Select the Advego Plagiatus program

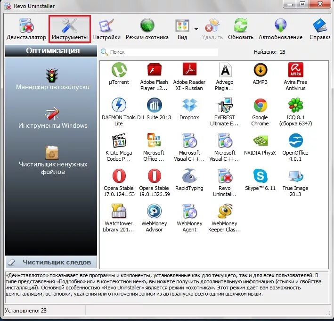tap(225, 76)
